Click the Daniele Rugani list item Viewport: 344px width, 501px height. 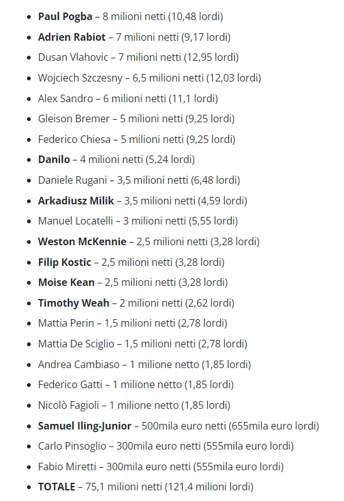(139, 180)
